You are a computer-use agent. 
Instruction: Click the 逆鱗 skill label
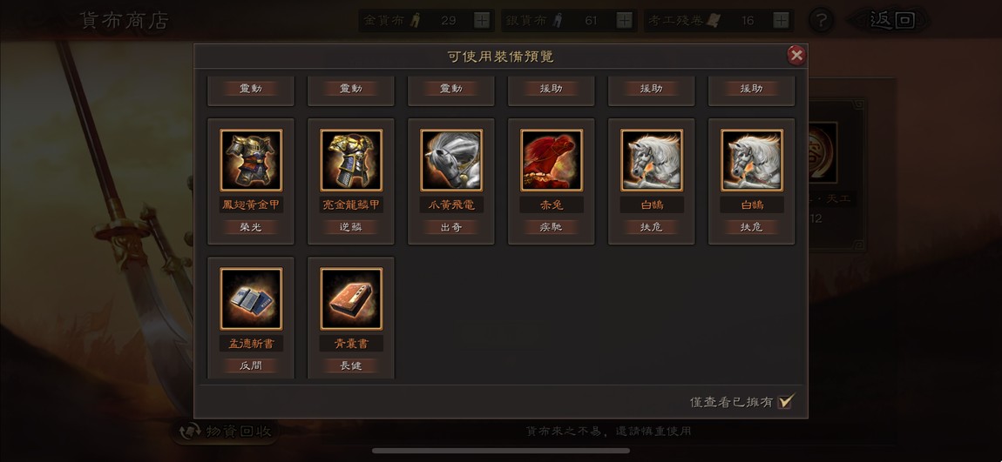click(351, 227)
